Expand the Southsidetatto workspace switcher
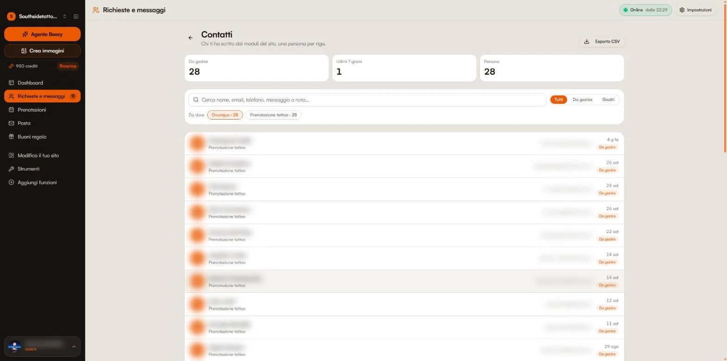Viewport: 727px width, 361px height. (65, 17)
